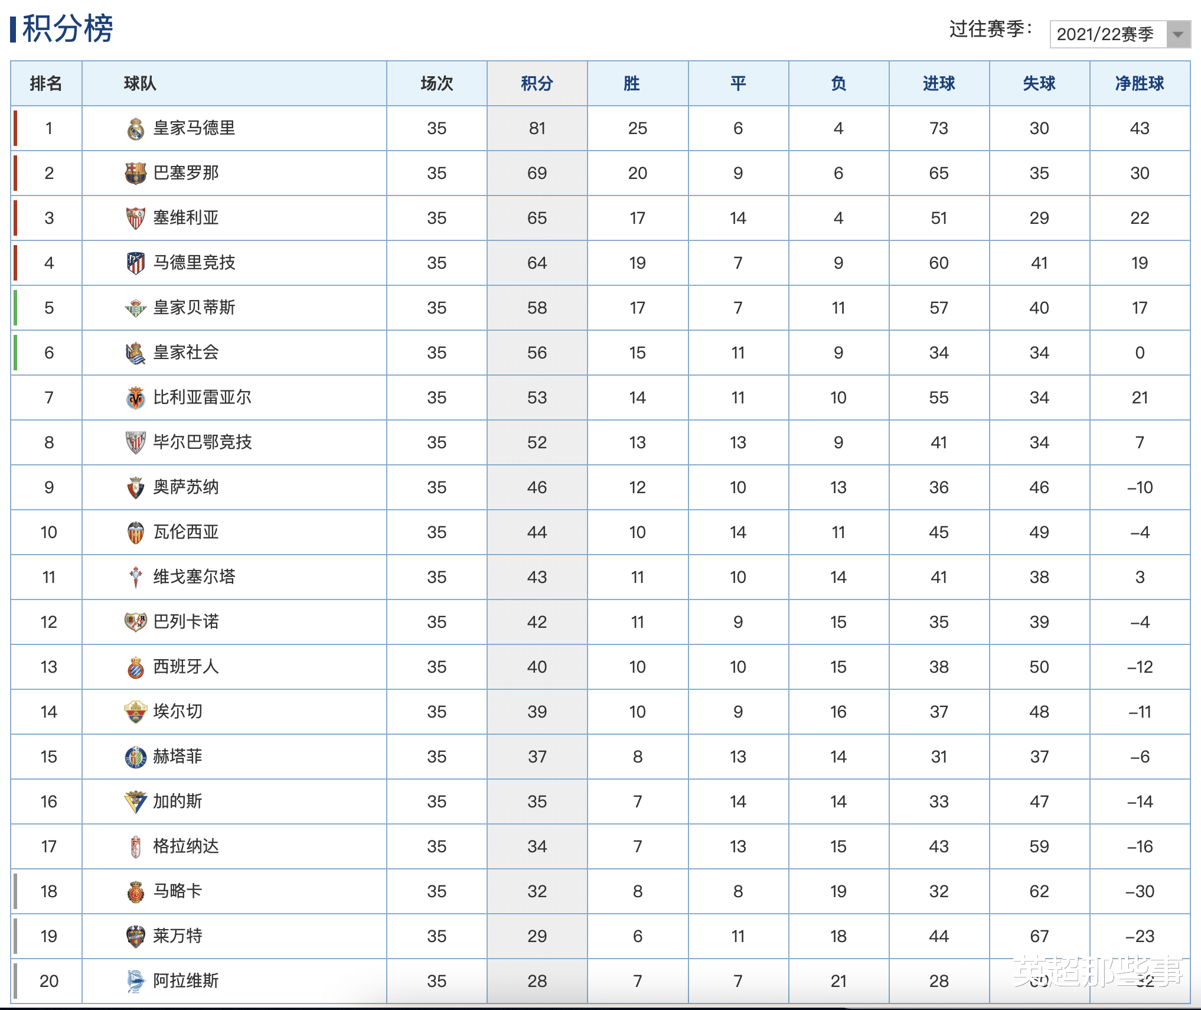Click the Valencia (瓦伦西亚) crest icon
Image resolution: width=1201 pixels, height=1010 pixels.
(136, 533)
